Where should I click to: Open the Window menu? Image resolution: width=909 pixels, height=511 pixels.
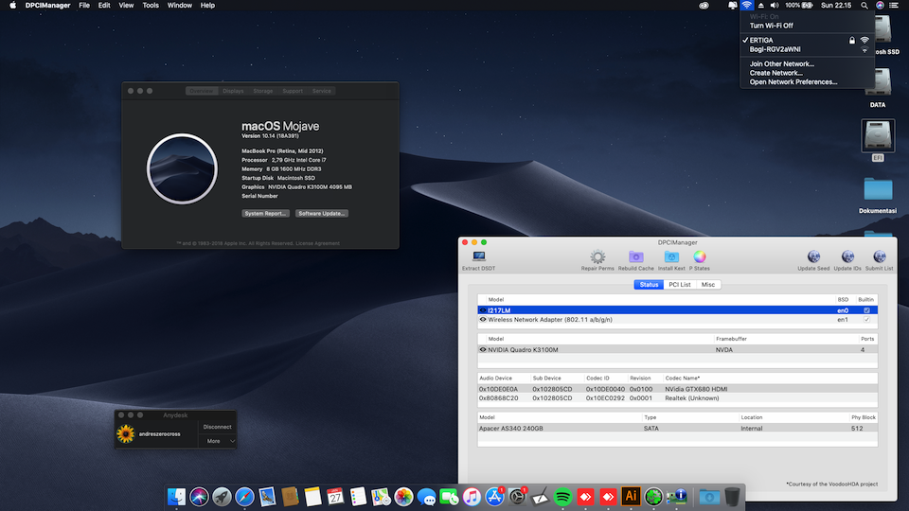tap(180, 6)
